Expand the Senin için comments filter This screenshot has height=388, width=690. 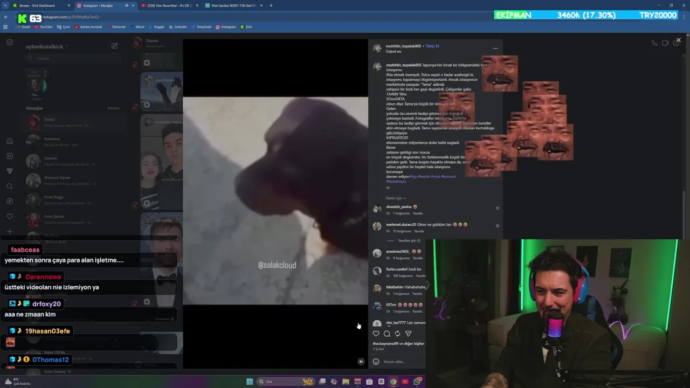(x=396, y=198)
